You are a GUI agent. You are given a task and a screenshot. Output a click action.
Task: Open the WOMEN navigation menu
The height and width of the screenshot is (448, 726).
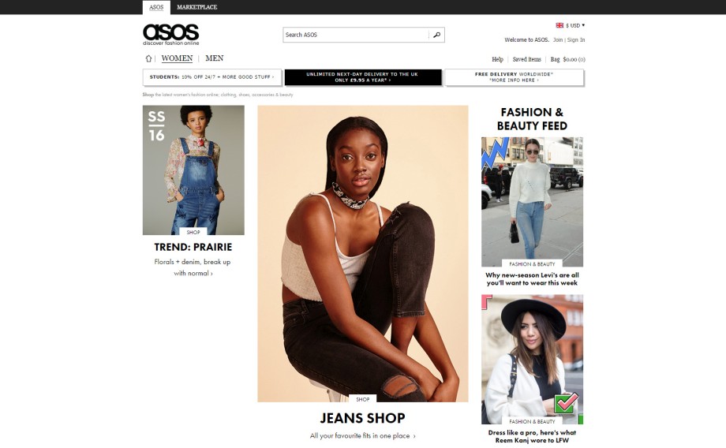tap(177, 58)
